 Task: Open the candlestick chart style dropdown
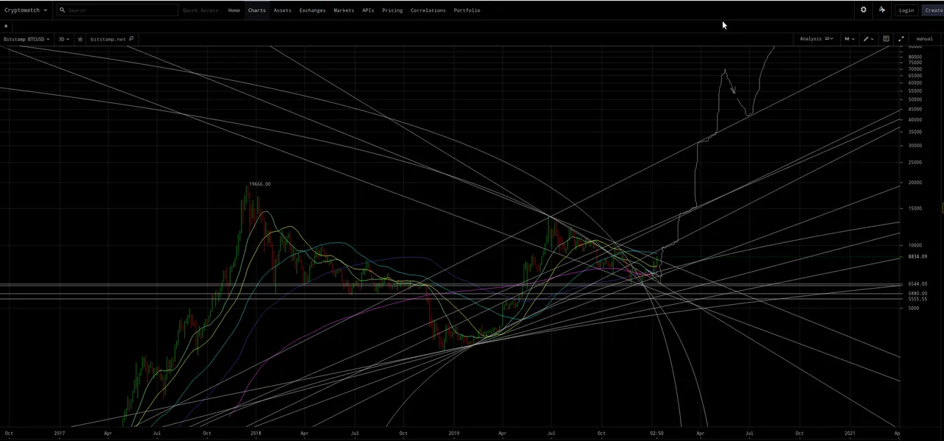(x=850, y=39)
